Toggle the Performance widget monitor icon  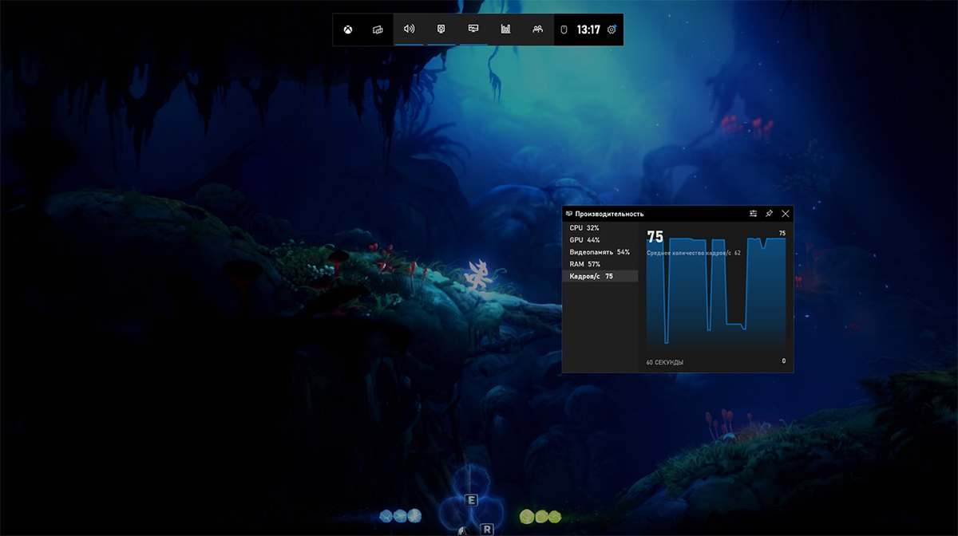click(473, 29)
